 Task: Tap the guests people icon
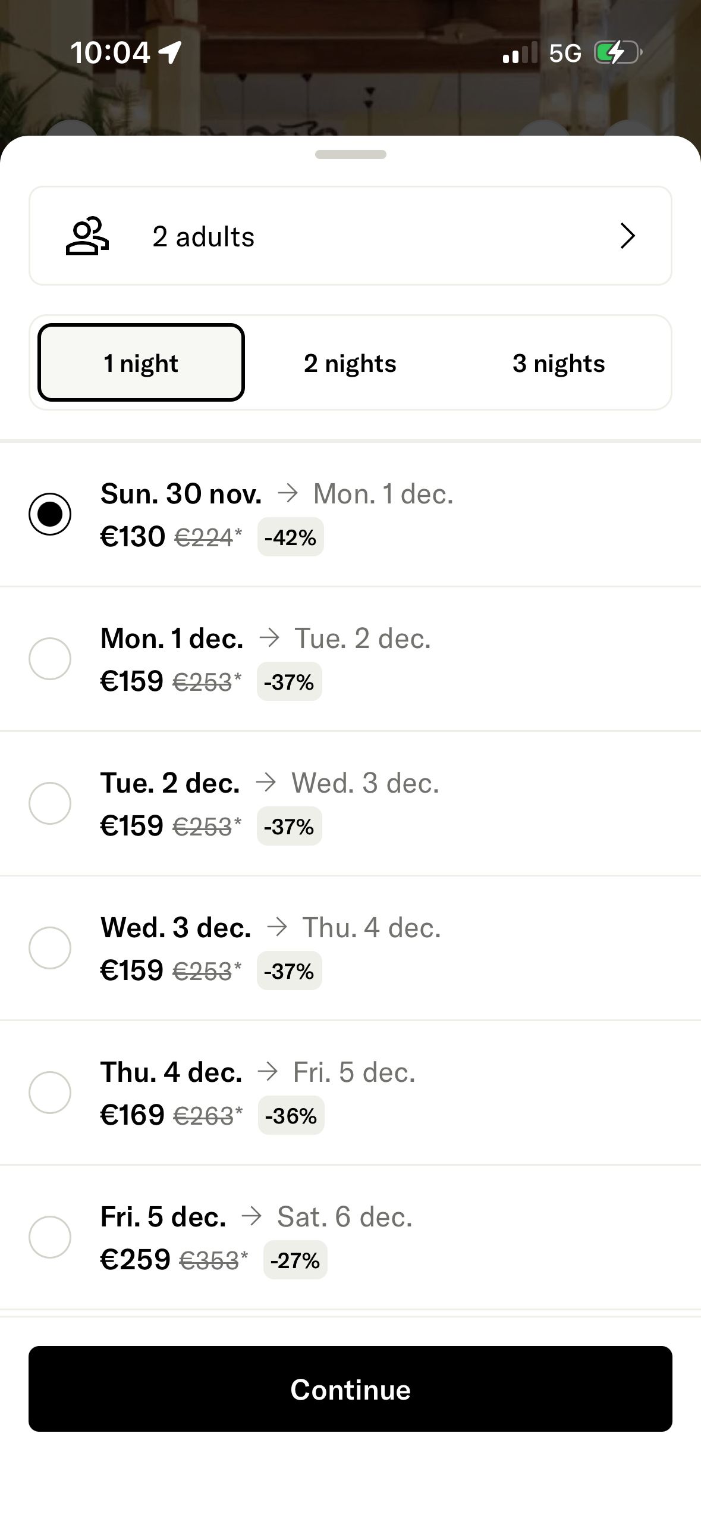pyautogui.click(x=87, y=236)
